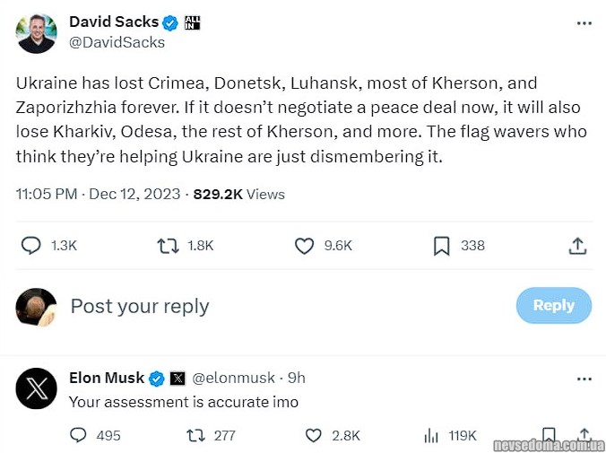Click the X affiliation badge beside Elon Musk
This screenshot has height=453, width=606.
click(x=177, y=379)
